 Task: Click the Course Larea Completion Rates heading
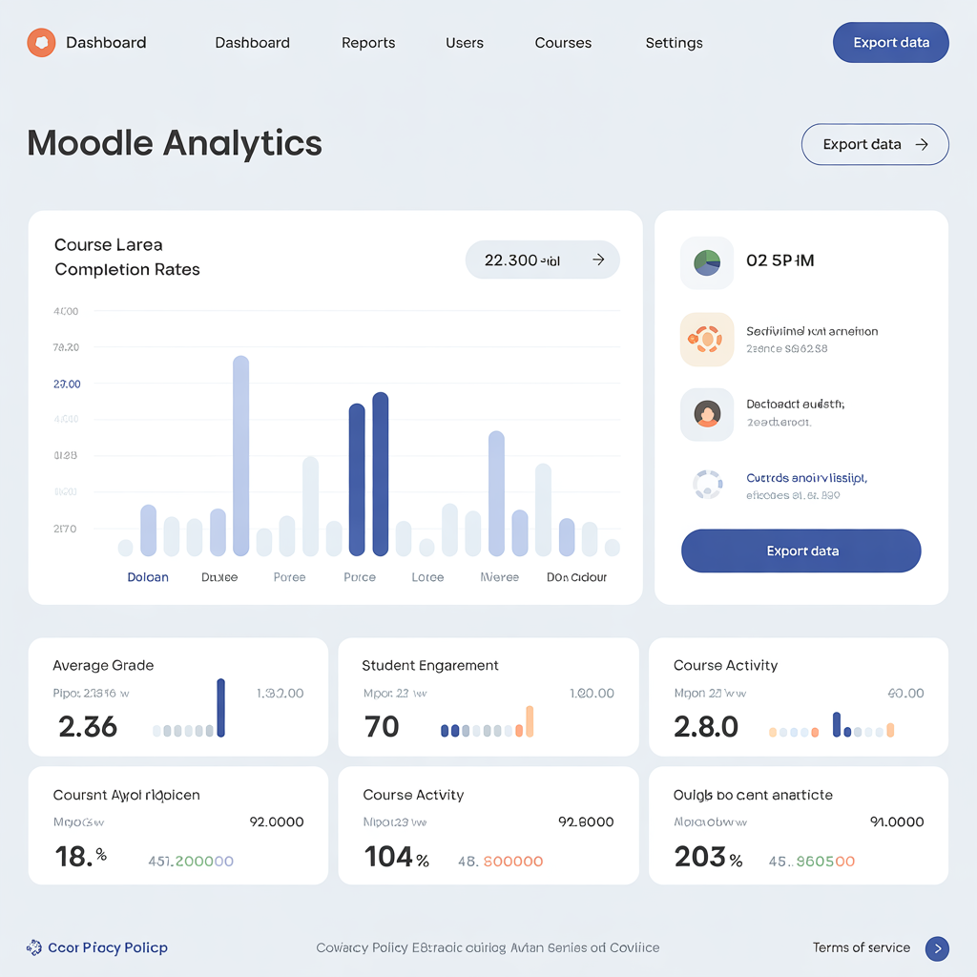127,257
